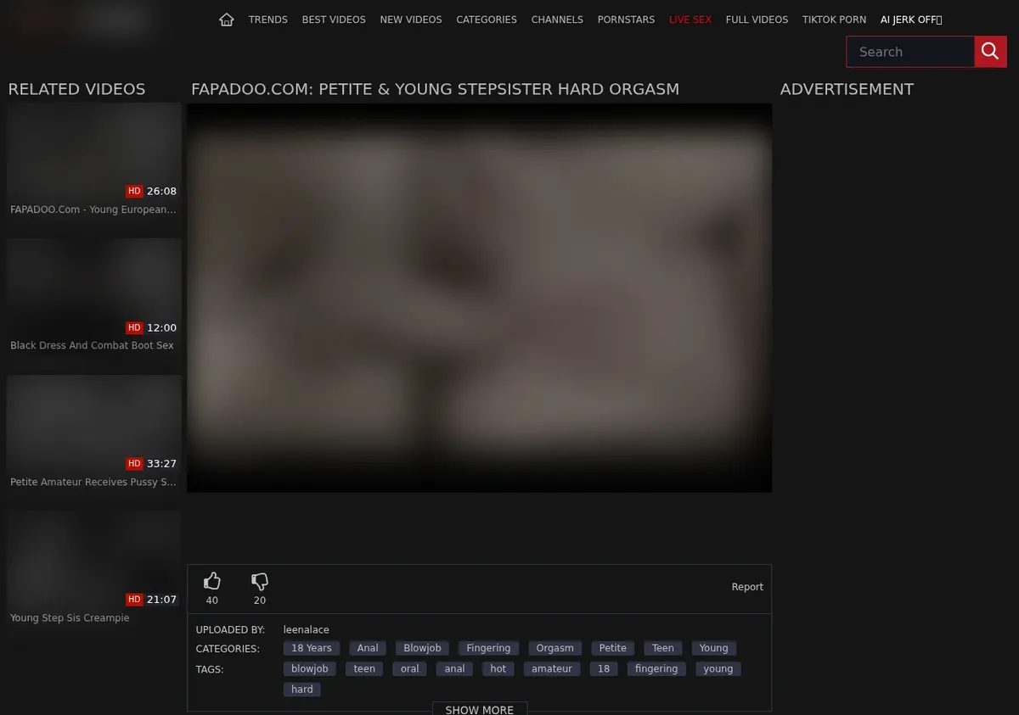1019x715 pixels.
Task: Click the red search magnifier button
Action: pos(990,52)
